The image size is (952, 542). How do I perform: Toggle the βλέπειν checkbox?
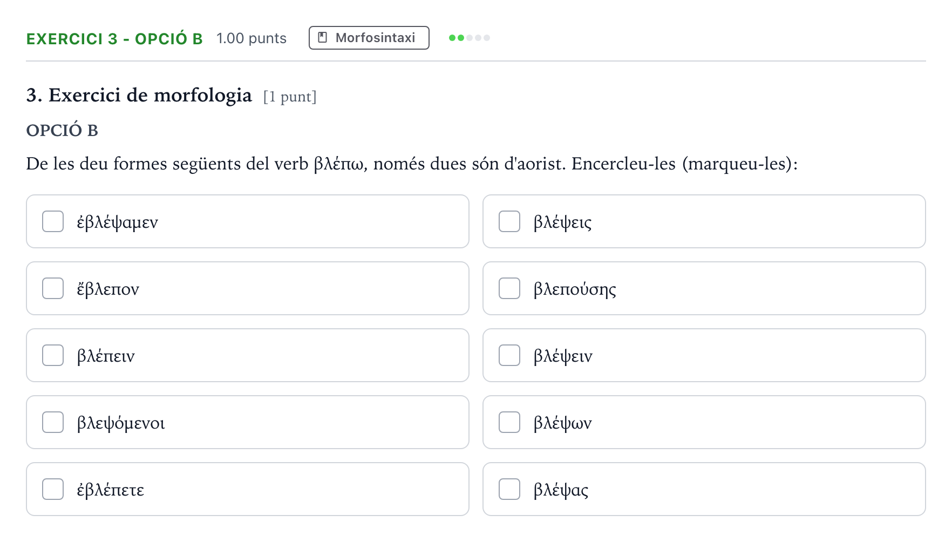(x=53, y=355)
